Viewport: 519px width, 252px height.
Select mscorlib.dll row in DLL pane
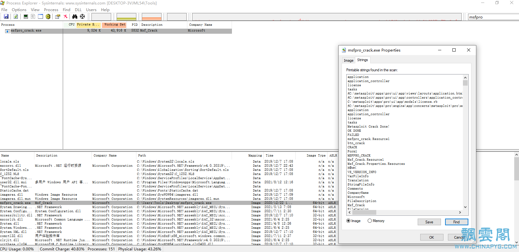pyautogui.click(x=169, y=220)
